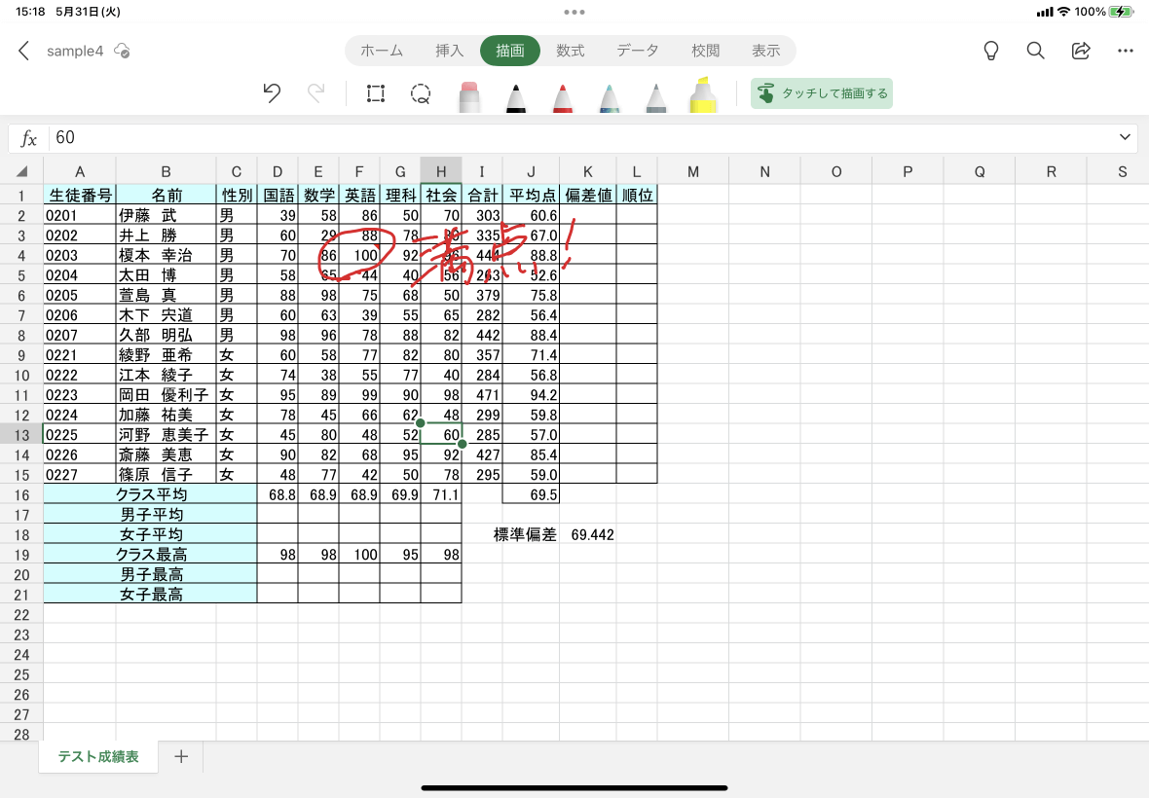This screenshot has height=798, width=1149.
Task: Open the share menu icon
Action: 1081,51
